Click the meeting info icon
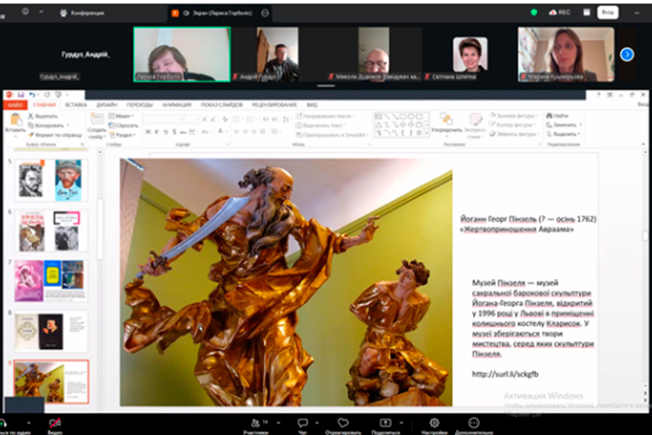The image size is (652, 435). pos(25,12)
